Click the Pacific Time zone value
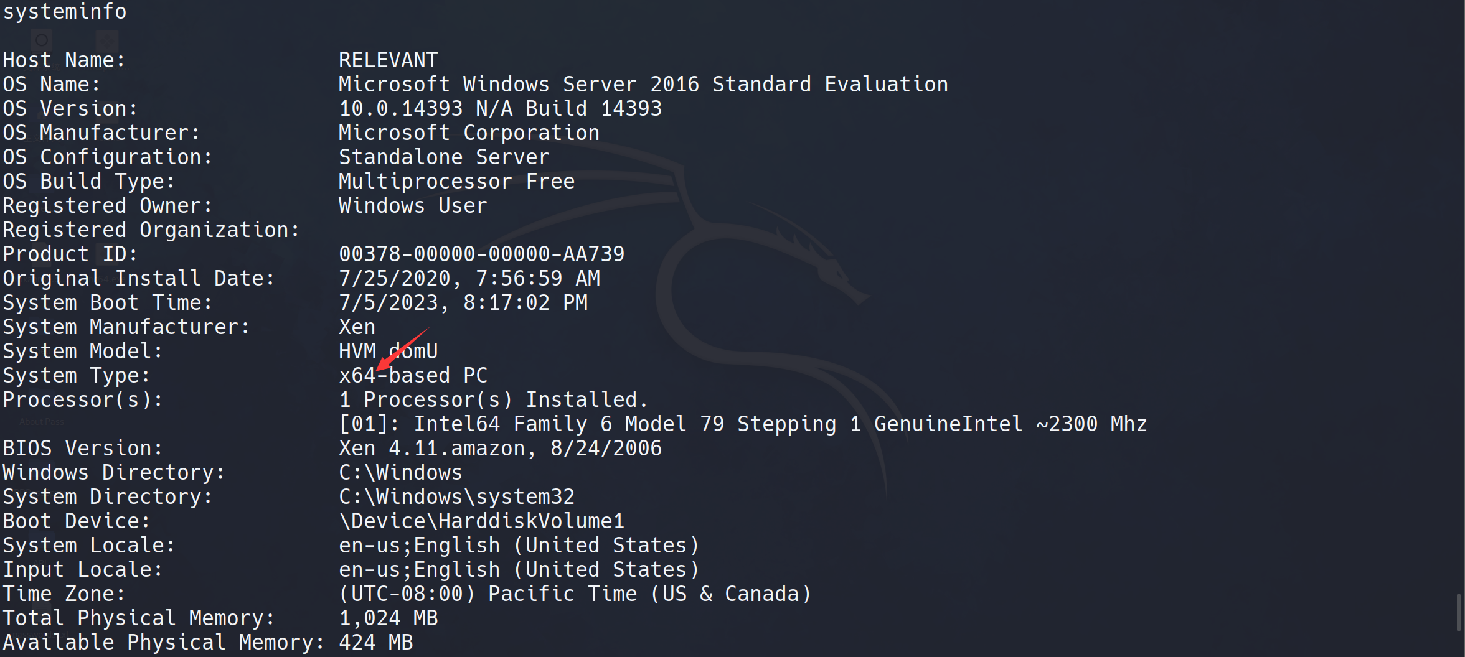The height and width of the screenshot is (657, 1465). coord(575,594)
